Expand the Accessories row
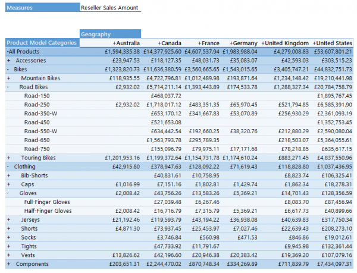This screenshot has width=357, height=273. click(9, 61)
